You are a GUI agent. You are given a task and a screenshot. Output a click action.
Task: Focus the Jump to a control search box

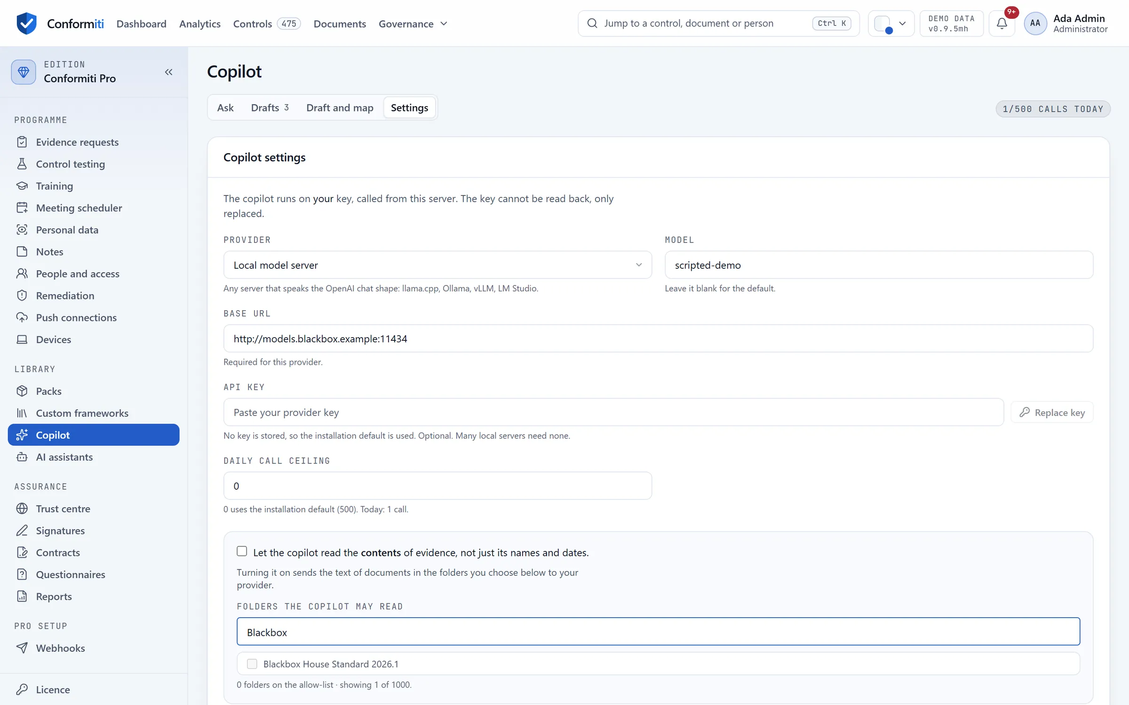tap(718, 23)
